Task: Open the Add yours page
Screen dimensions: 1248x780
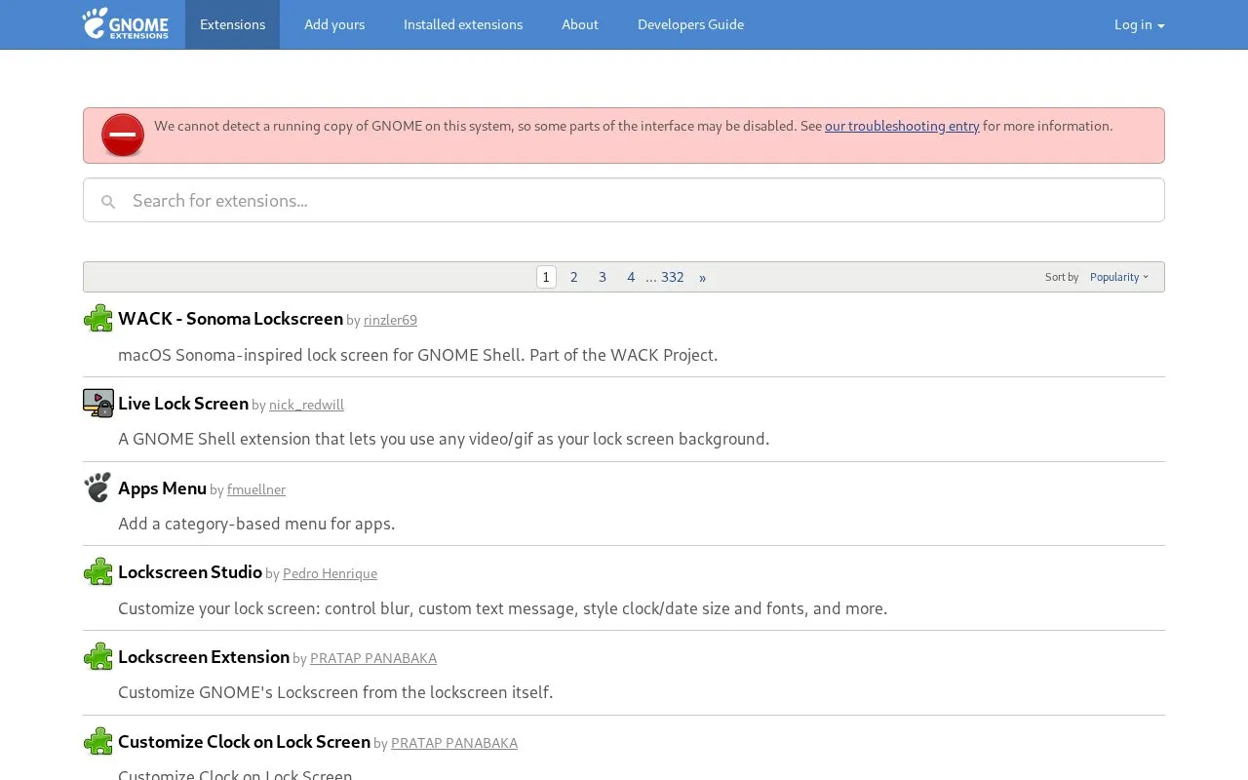Action: [x=334, y=24]
